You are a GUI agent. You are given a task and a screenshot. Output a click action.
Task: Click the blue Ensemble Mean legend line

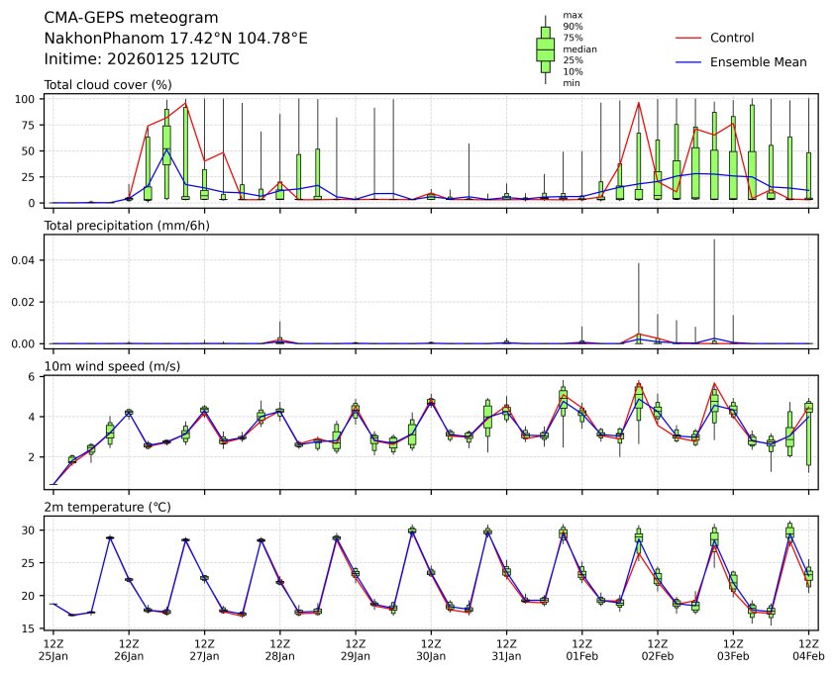688,62
